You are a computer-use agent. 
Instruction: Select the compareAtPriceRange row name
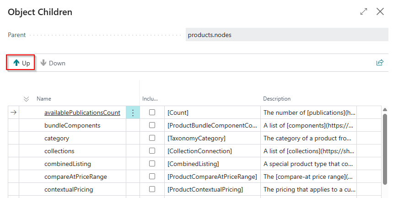pyautogui.click(x=75, y=177)
